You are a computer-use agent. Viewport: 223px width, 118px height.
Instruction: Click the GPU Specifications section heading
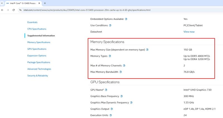pos(105,82)
